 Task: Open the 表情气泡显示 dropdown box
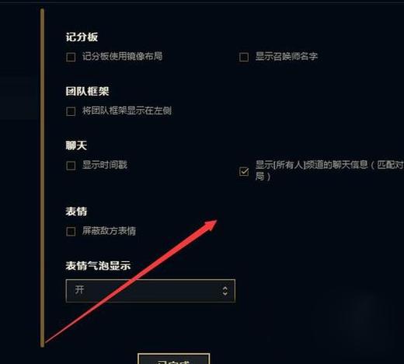click(151, 291)
